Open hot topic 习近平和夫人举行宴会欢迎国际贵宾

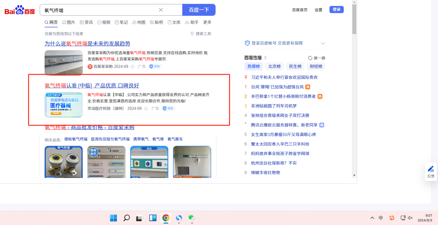click(x=284, y=77)
